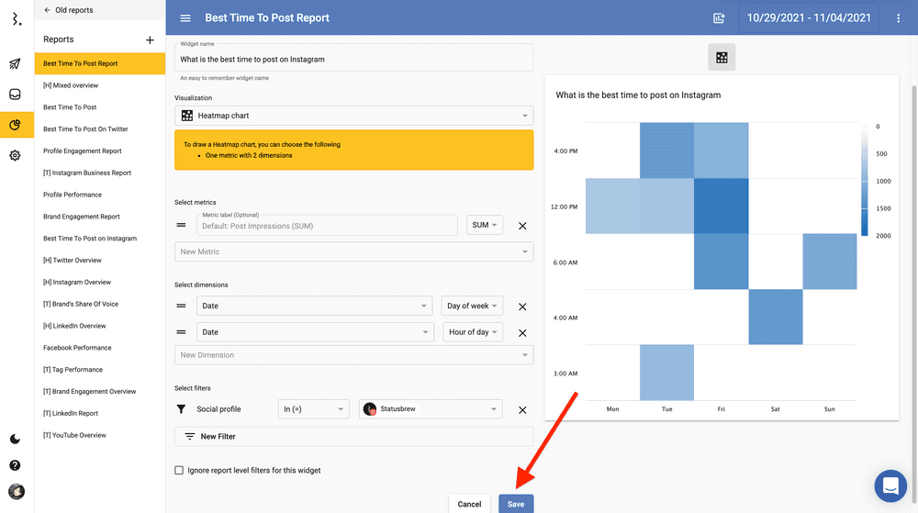Click the Cancel button

[x=469, y=504]
